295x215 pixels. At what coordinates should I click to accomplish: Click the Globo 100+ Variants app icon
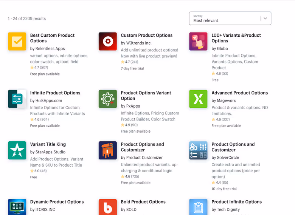198,41
